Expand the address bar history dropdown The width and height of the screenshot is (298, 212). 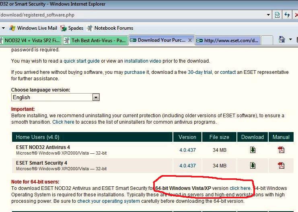pos(268,15)
